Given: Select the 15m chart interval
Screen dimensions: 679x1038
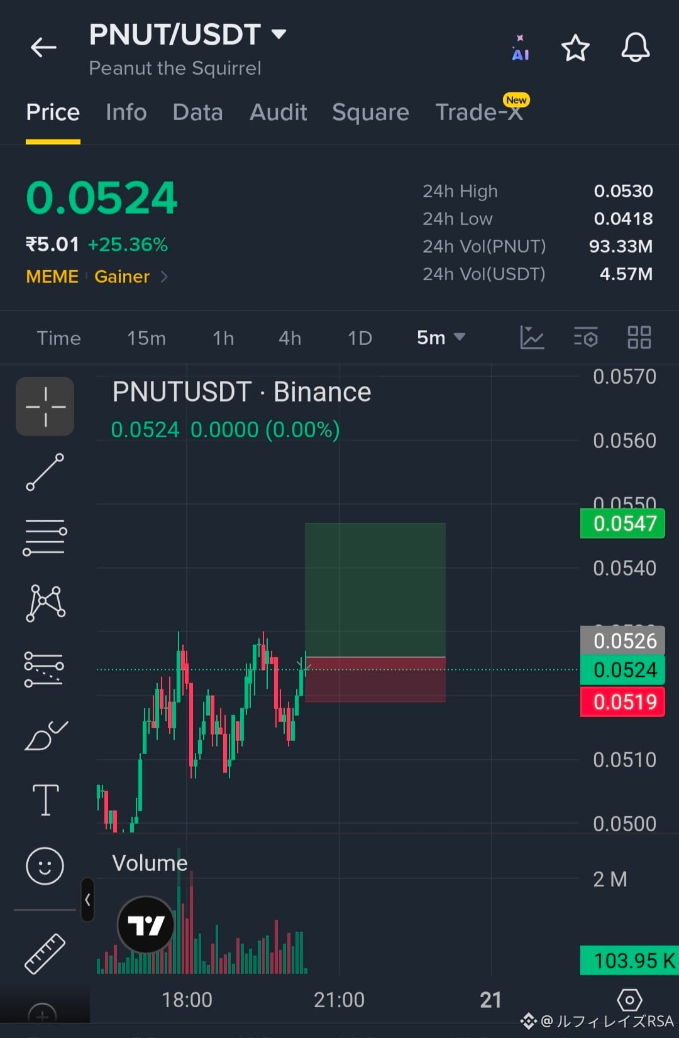Looking at the screenshot, I should pos(146,338).
